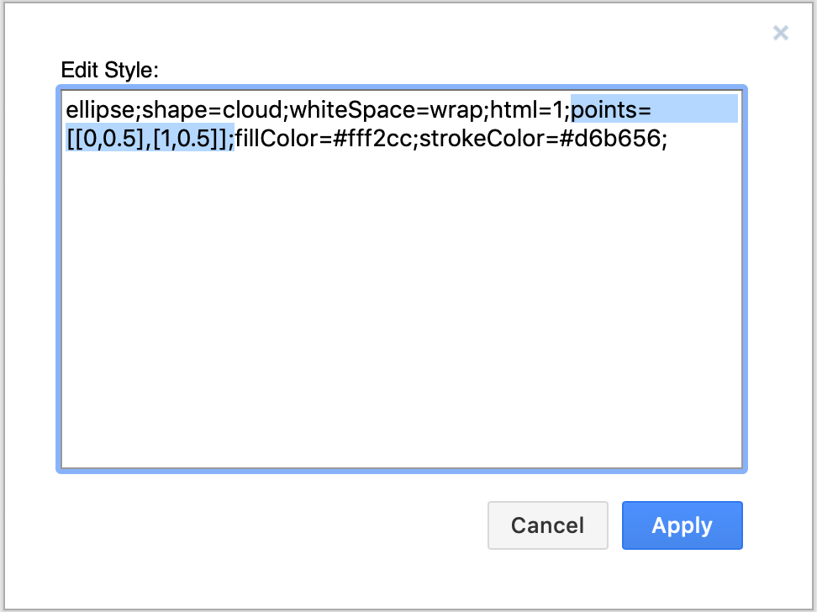Click the word "cloud" in the style
The height and width of the screenshot is (612, 817).
point(252,110)
